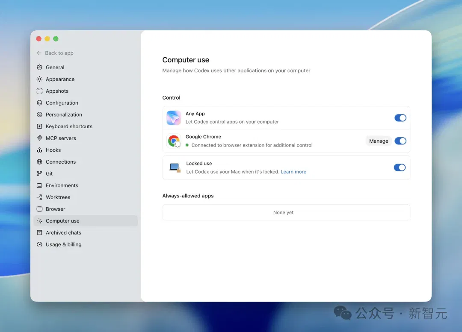Click the None yet always-allowed apps box
Viewport: 462px width, 332px height.
286,212
